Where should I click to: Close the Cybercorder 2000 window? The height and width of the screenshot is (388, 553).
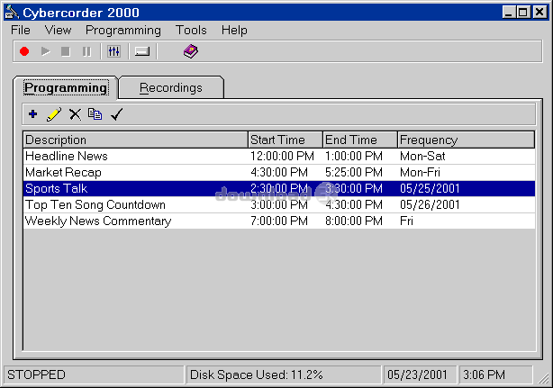tap(539, 13)
